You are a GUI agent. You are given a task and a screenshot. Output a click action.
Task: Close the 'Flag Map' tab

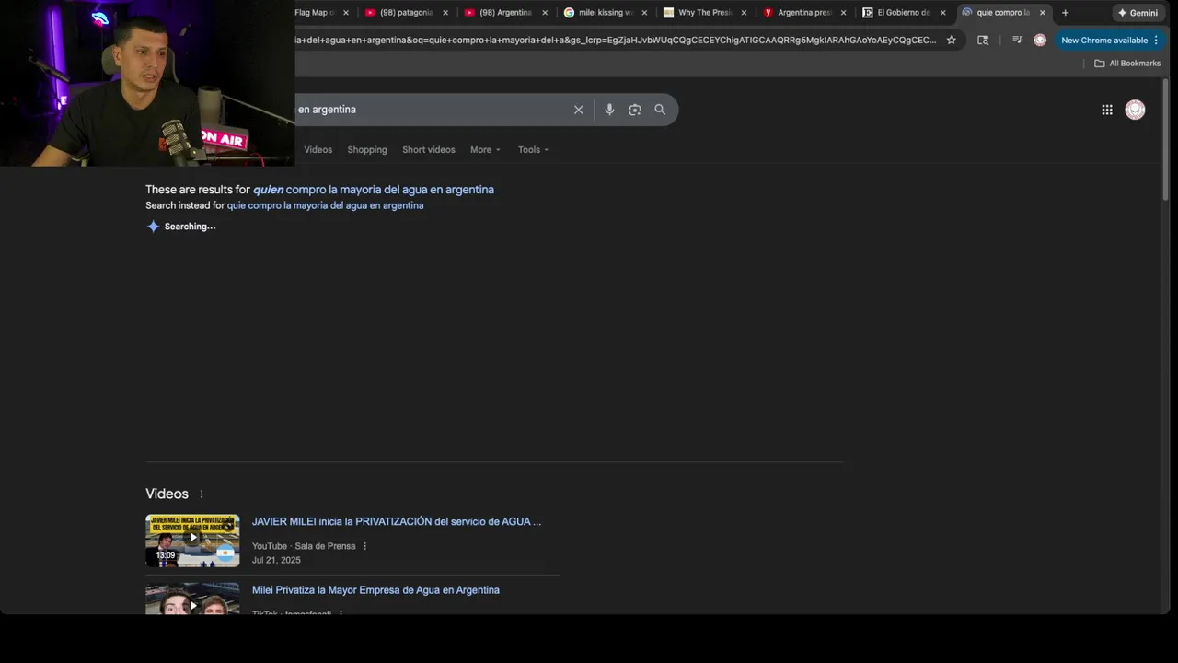(x=346, y=13)
